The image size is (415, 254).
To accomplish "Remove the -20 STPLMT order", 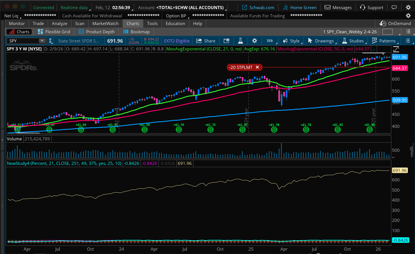I will tap(257, 67).
